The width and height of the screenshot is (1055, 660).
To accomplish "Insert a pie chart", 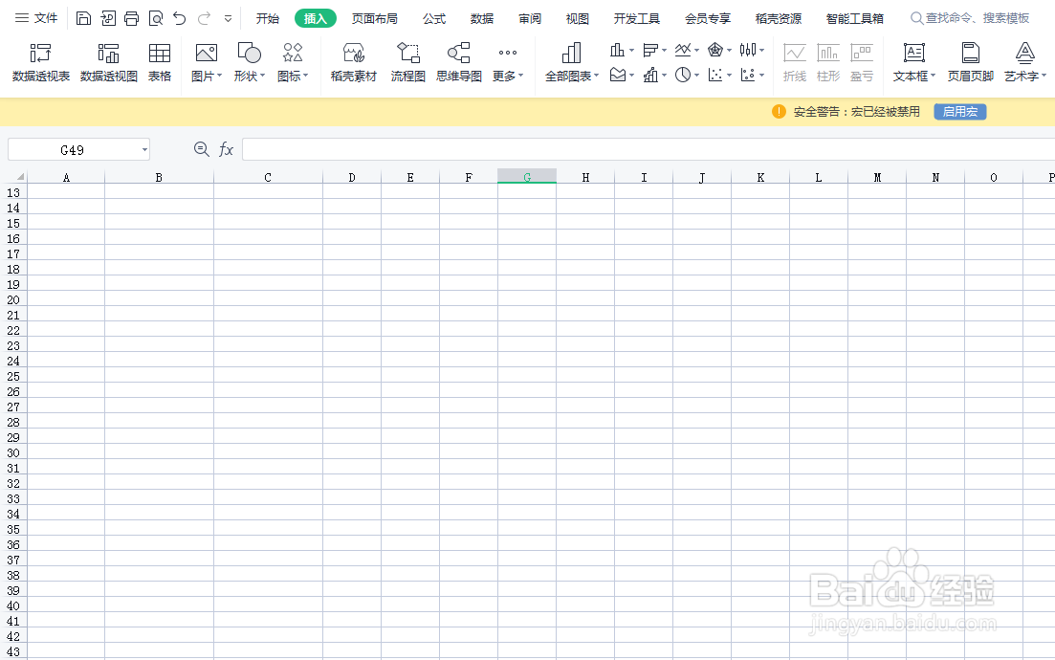I will coord(682,75).
